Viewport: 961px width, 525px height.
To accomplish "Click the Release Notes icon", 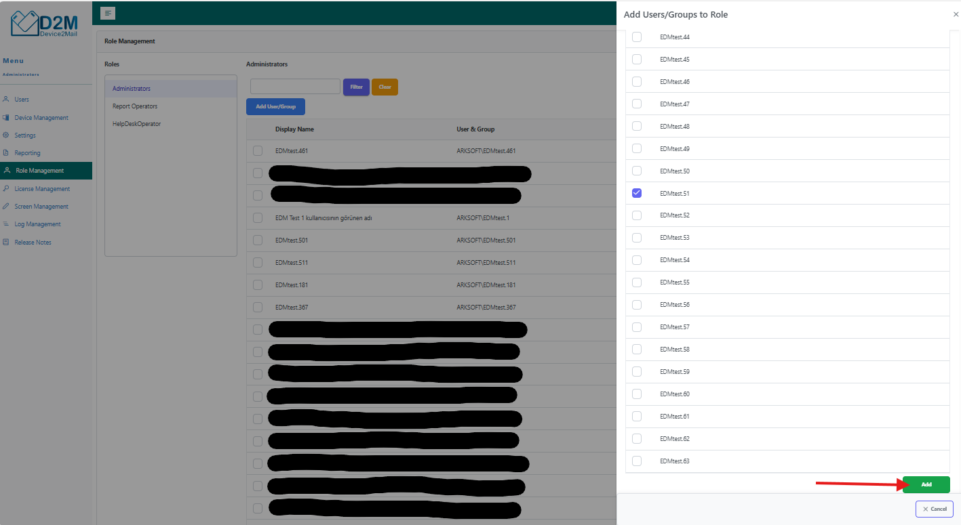I will point(6,243).
